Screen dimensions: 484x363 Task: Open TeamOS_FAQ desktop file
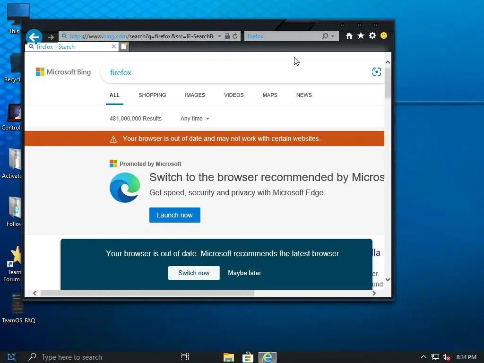(x=18, y=308)
